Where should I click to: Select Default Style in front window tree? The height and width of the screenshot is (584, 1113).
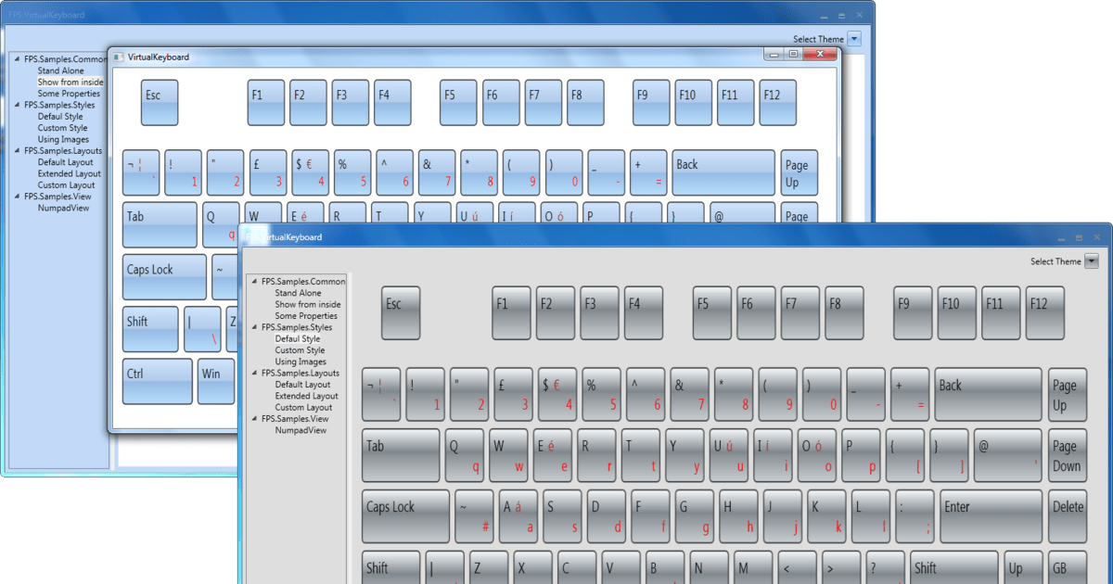298,338
